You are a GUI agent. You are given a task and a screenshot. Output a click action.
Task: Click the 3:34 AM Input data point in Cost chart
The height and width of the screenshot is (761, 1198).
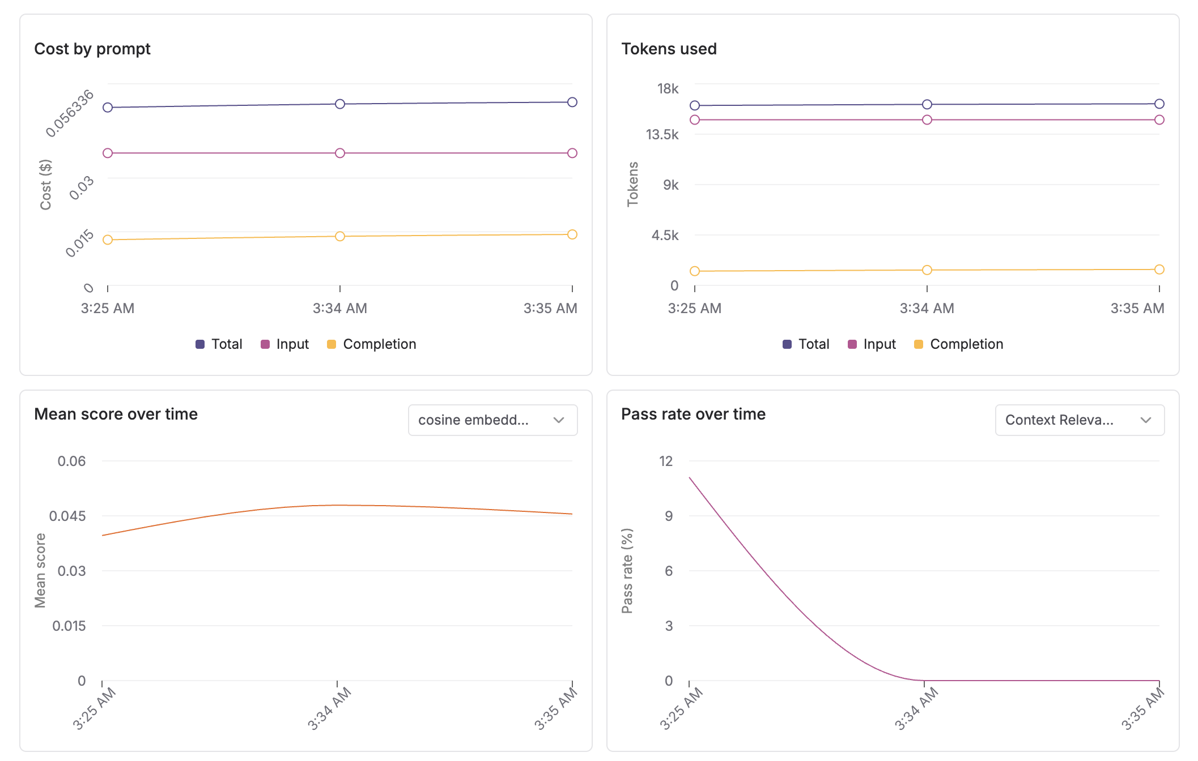pos(339,152)
